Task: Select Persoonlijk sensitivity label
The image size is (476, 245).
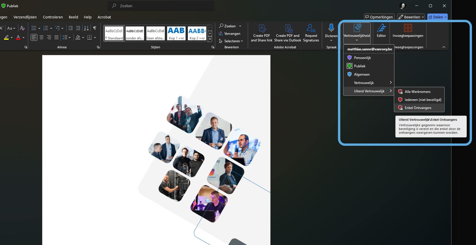Action: pos(369,58)
